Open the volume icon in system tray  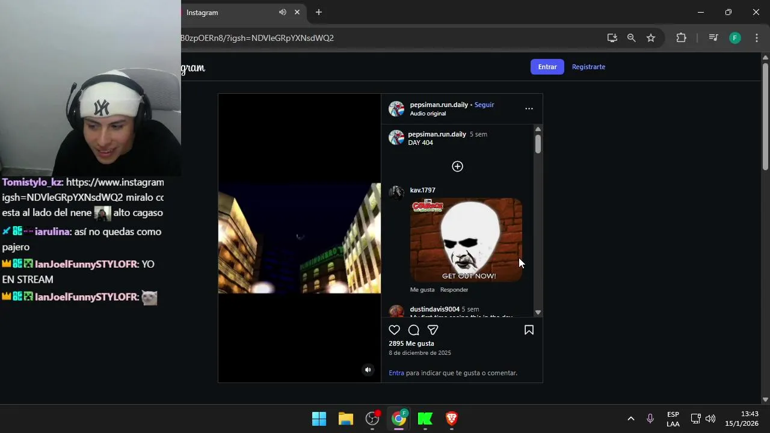(710, 419)
